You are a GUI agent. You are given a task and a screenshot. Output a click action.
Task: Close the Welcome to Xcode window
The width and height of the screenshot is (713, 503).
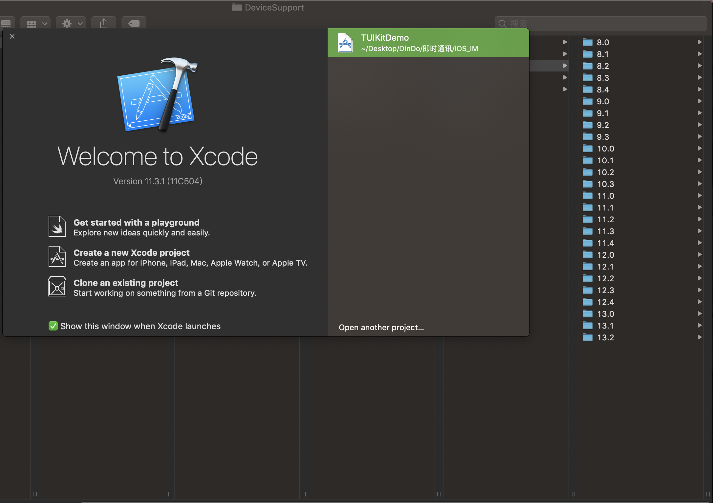coord(12,36)
